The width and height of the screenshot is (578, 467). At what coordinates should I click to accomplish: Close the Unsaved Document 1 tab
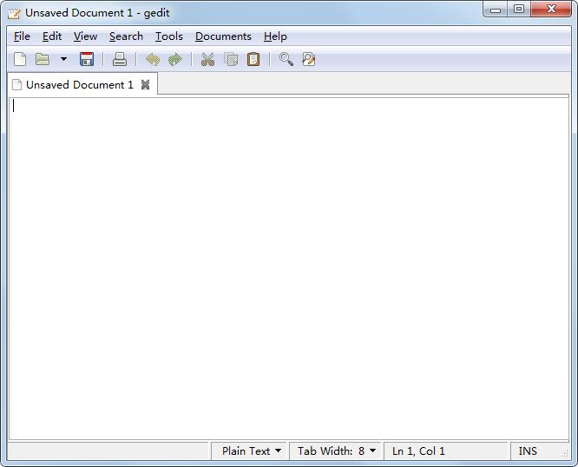pos(146,85)
